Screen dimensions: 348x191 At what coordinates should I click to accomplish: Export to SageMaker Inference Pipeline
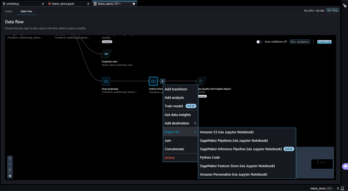[x=247, y=149]
